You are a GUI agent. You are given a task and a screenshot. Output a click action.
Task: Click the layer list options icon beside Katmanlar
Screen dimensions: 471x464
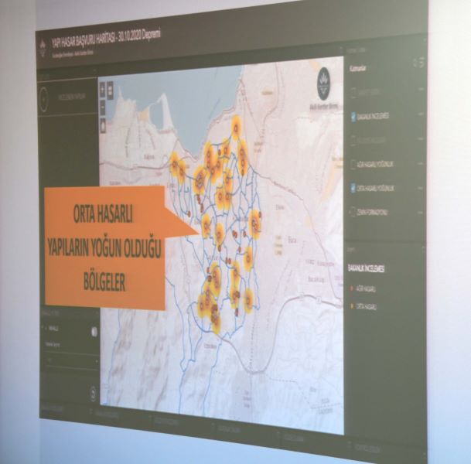click(x=418, y=63)
